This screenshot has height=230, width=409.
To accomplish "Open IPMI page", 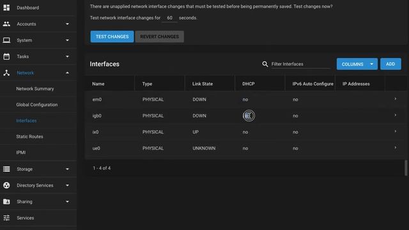I will [x=21, y=152].
